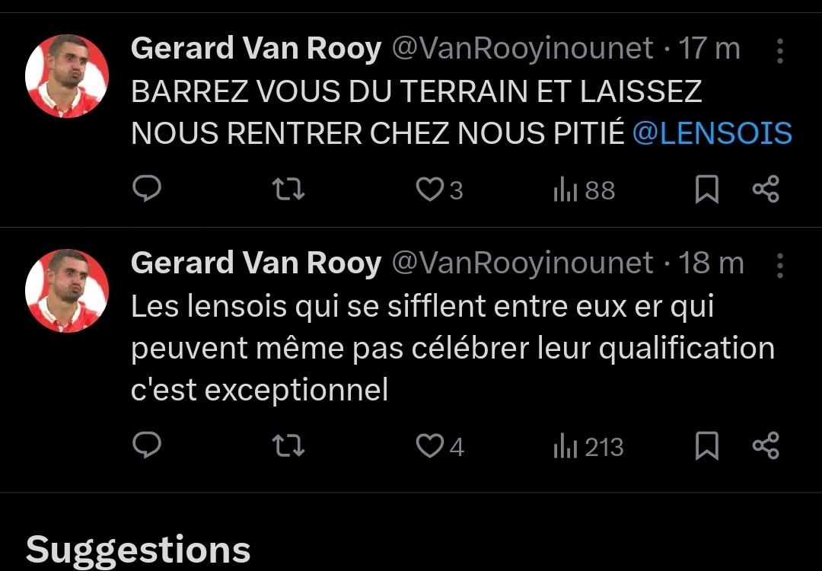Share the 'c'est exceptionnel' tweet
822x571 pixels.
click(766, 445)
